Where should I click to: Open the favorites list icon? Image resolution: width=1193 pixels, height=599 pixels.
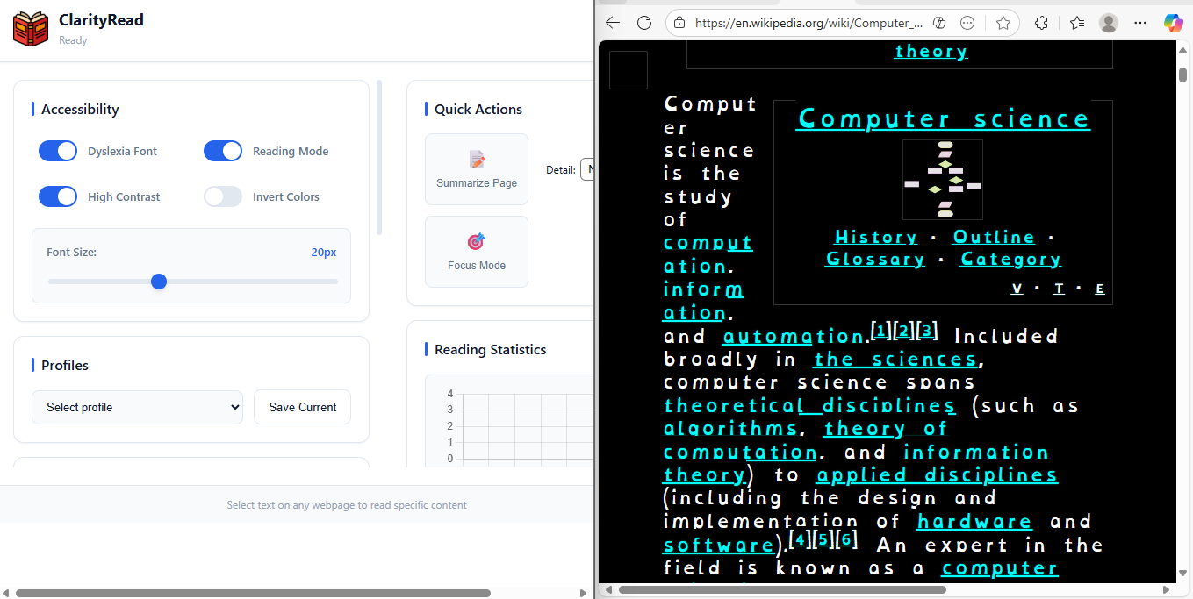(1076, 23)
